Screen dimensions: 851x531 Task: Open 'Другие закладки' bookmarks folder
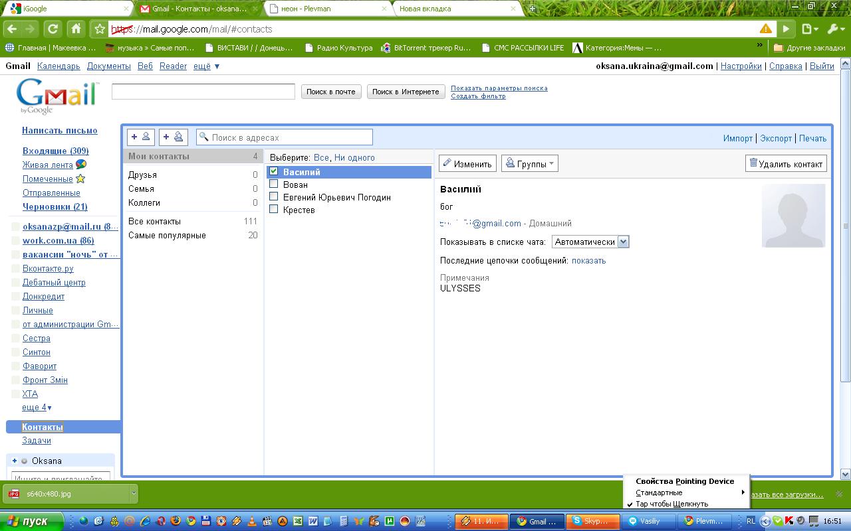[x=809, y=48]
